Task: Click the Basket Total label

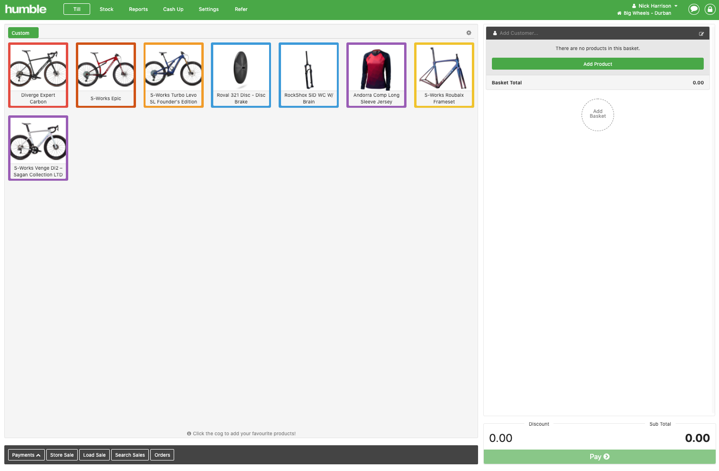Action: point(507,82)
